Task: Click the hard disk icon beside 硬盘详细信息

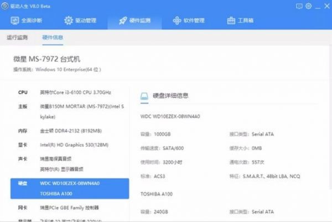Action: point(144,96)
